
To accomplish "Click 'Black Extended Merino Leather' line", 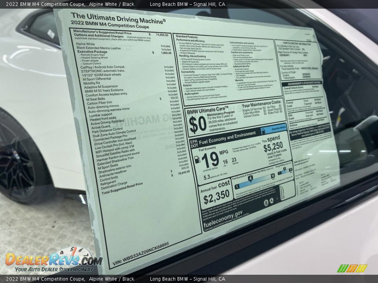I will click(x=99, y=48).
